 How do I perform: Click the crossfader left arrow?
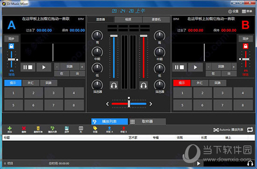107,104
